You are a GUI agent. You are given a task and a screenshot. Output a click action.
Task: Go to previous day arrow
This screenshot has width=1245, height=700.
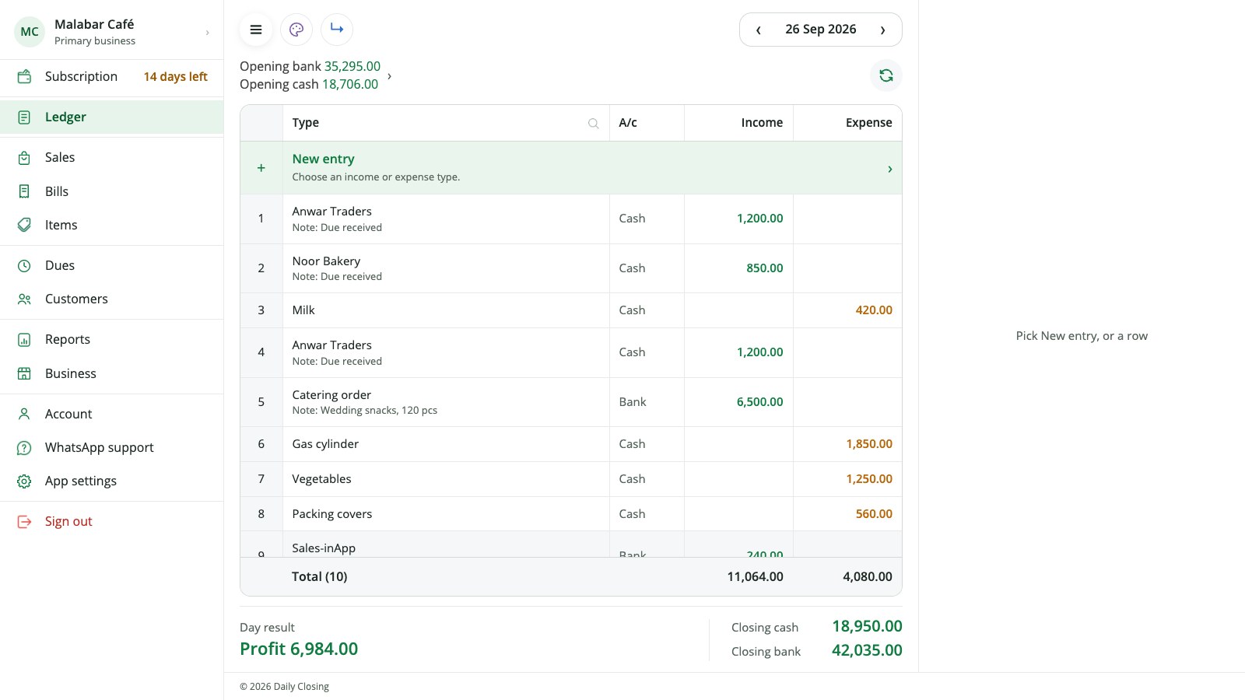759,30
